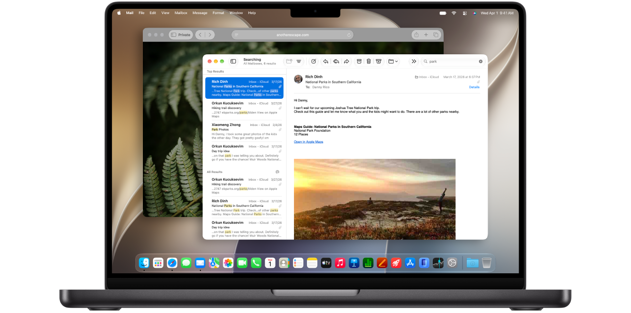Forward the selected email

pyautogui.click(x=347, y=62)
